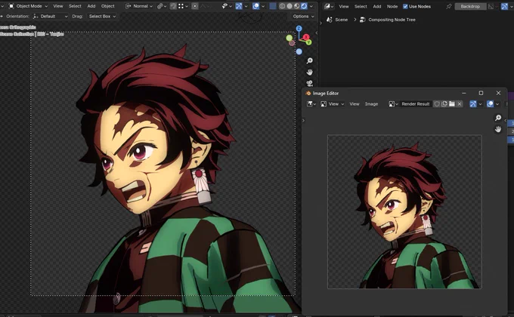Click Image Editor pan hand icon
The image size is (514, 317).
click(x=498, y=129)
